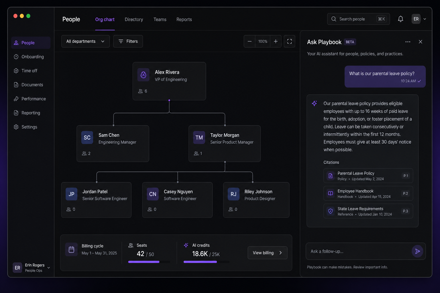Click the SC avatar for Sam Chen
440x293 pixels.
point(87,138)
